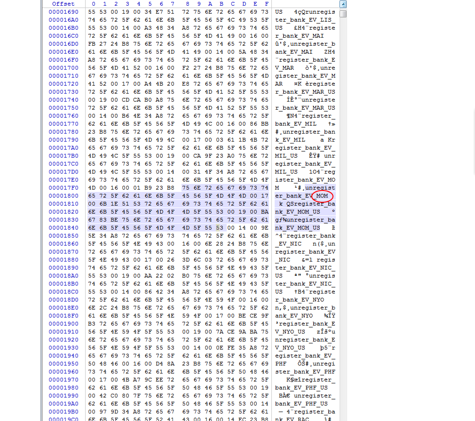Click the offset label 00001900
The height and width of the screenshot is (421, 475).
63,324
